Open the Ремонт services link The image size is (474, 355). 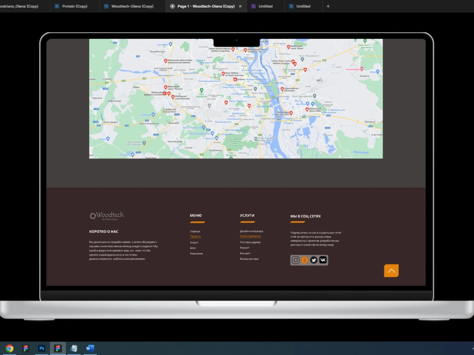(245, 248)
